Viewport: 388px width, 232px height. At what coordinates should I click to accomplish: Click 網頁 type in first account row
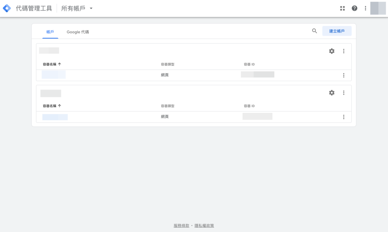tap(165, 75)
